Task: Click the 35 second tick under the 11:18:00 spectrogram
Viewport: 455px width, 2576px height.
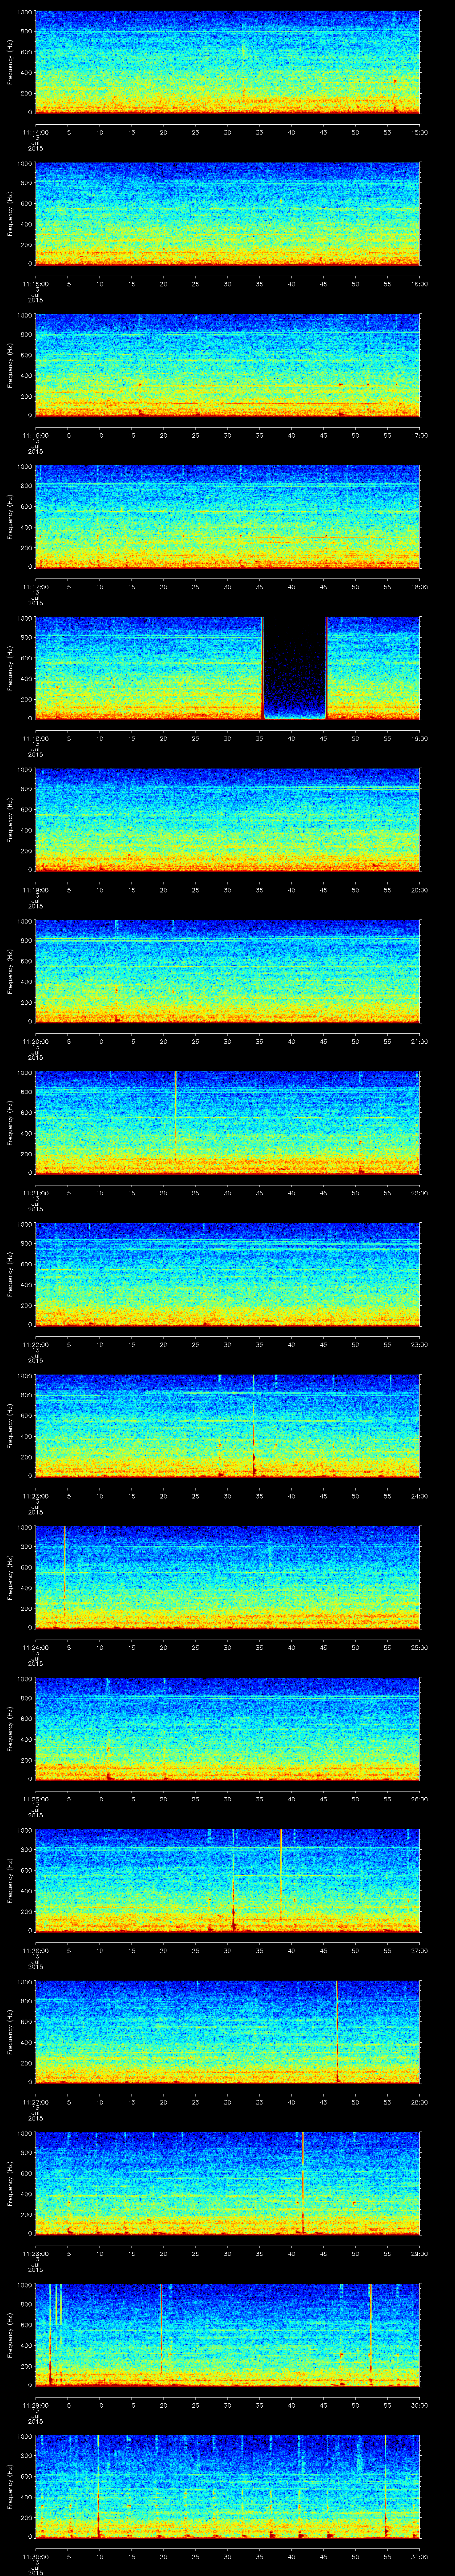Action: coord(260,739)
